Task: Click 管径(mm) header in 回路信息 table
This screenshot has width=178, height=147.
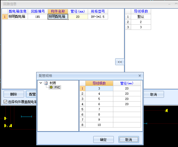Action: (x=78, y=11)
